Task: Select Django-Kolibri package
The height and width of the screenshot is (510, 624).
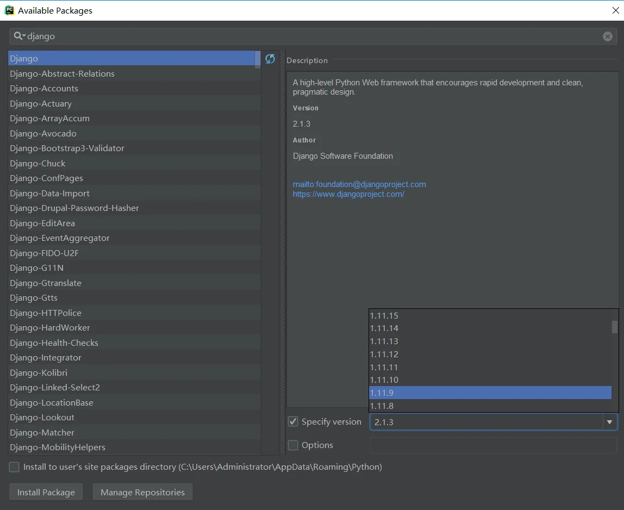Action: 134,372
